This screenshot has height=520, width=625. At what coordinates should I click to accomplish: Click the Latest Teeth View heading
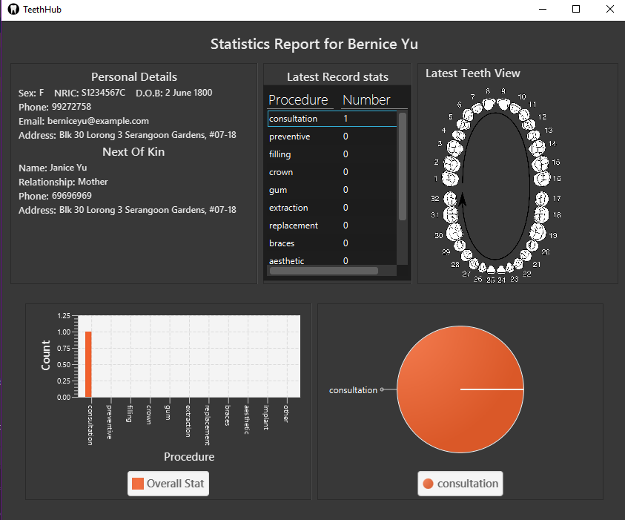tap(473, 73)
